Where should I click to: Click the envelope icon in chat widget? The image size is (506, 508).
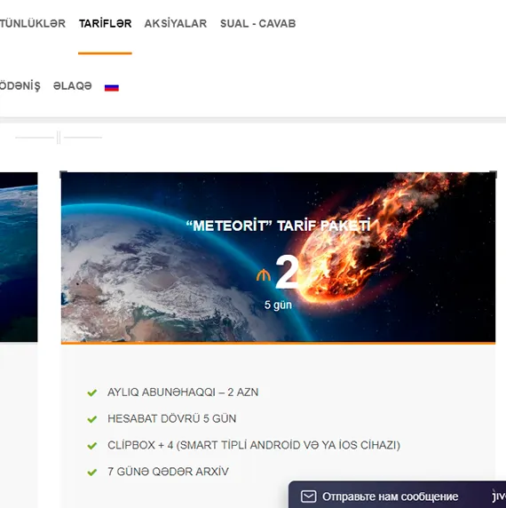309,496
